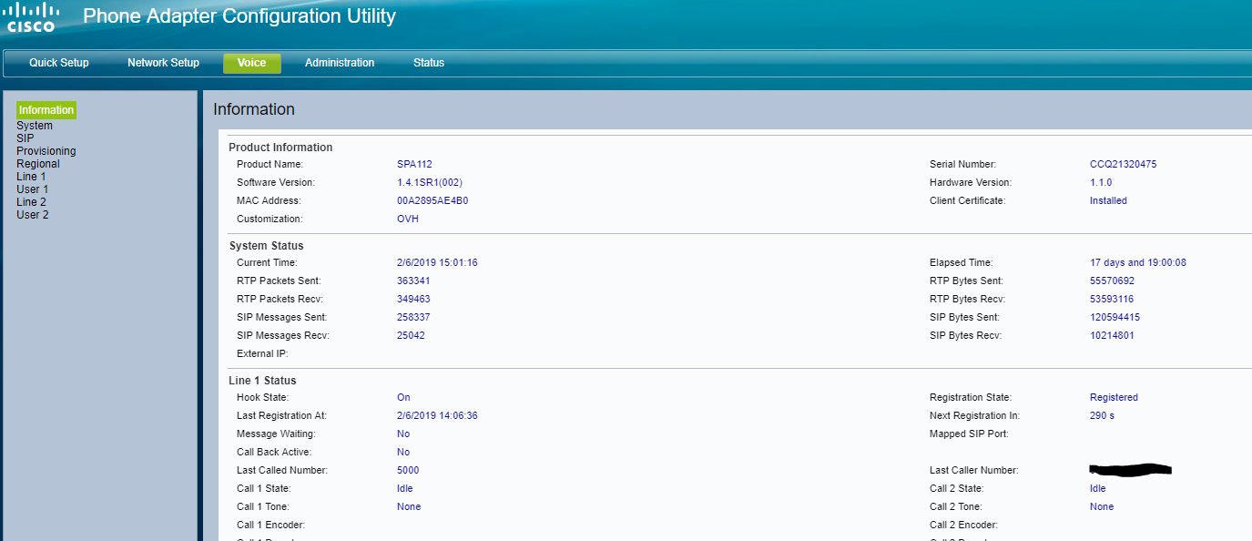The height and width of the screenshot is (541, 1252).
Task: Click the serial number CCQ21320475
Action: click(1123, 164)
